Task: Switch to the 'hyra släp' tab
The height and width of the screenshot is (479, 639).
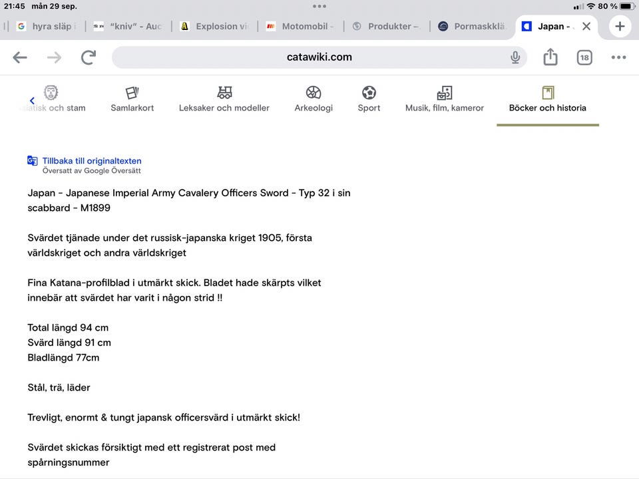Action: coord(46,27)
